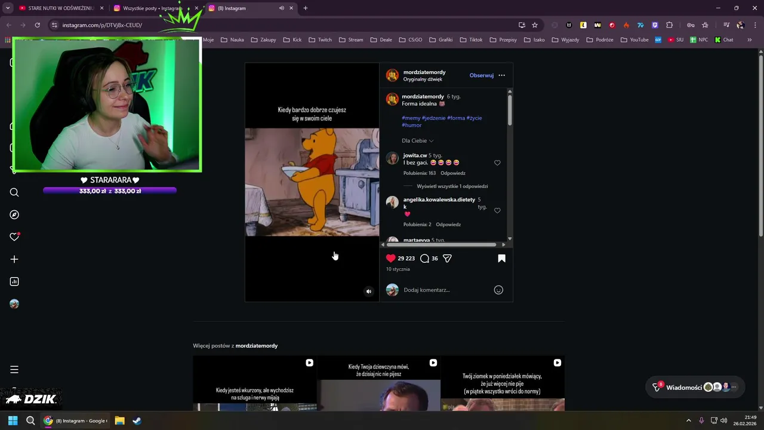The image size is (764, 430).
Task: Reply to jowita.cw's comment
Action: point(453,173)
